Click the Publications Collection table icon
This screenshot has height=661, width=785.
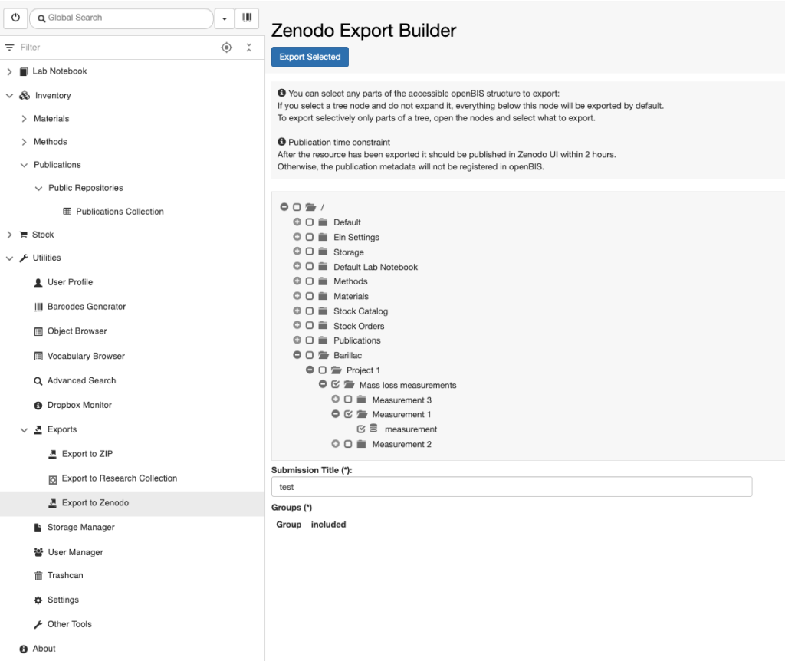click(x=67, y=212)
